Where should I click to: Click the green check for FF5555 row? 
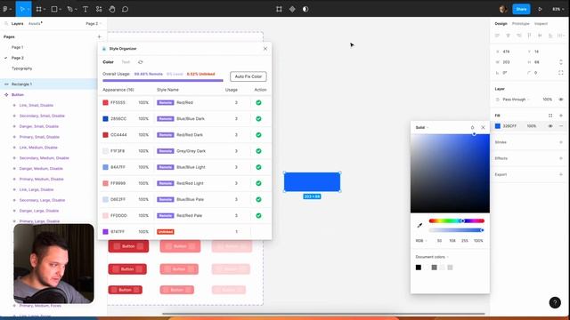[x=258, y=103]
